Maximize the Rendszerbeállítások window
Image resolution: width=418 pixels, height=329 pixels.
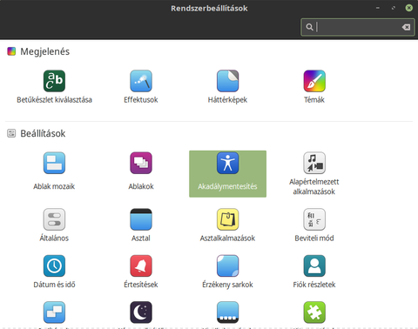(394, 8)
